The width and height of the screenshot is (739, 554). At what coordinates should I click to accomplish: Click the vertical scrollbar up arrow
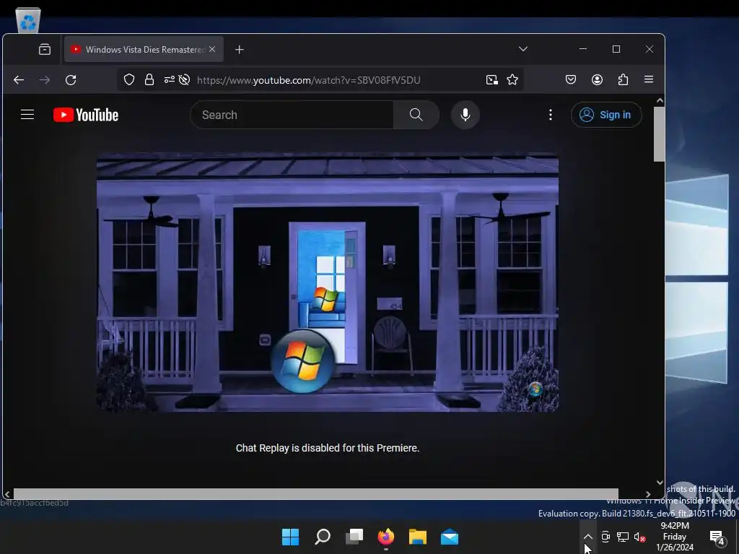[660, 100]
